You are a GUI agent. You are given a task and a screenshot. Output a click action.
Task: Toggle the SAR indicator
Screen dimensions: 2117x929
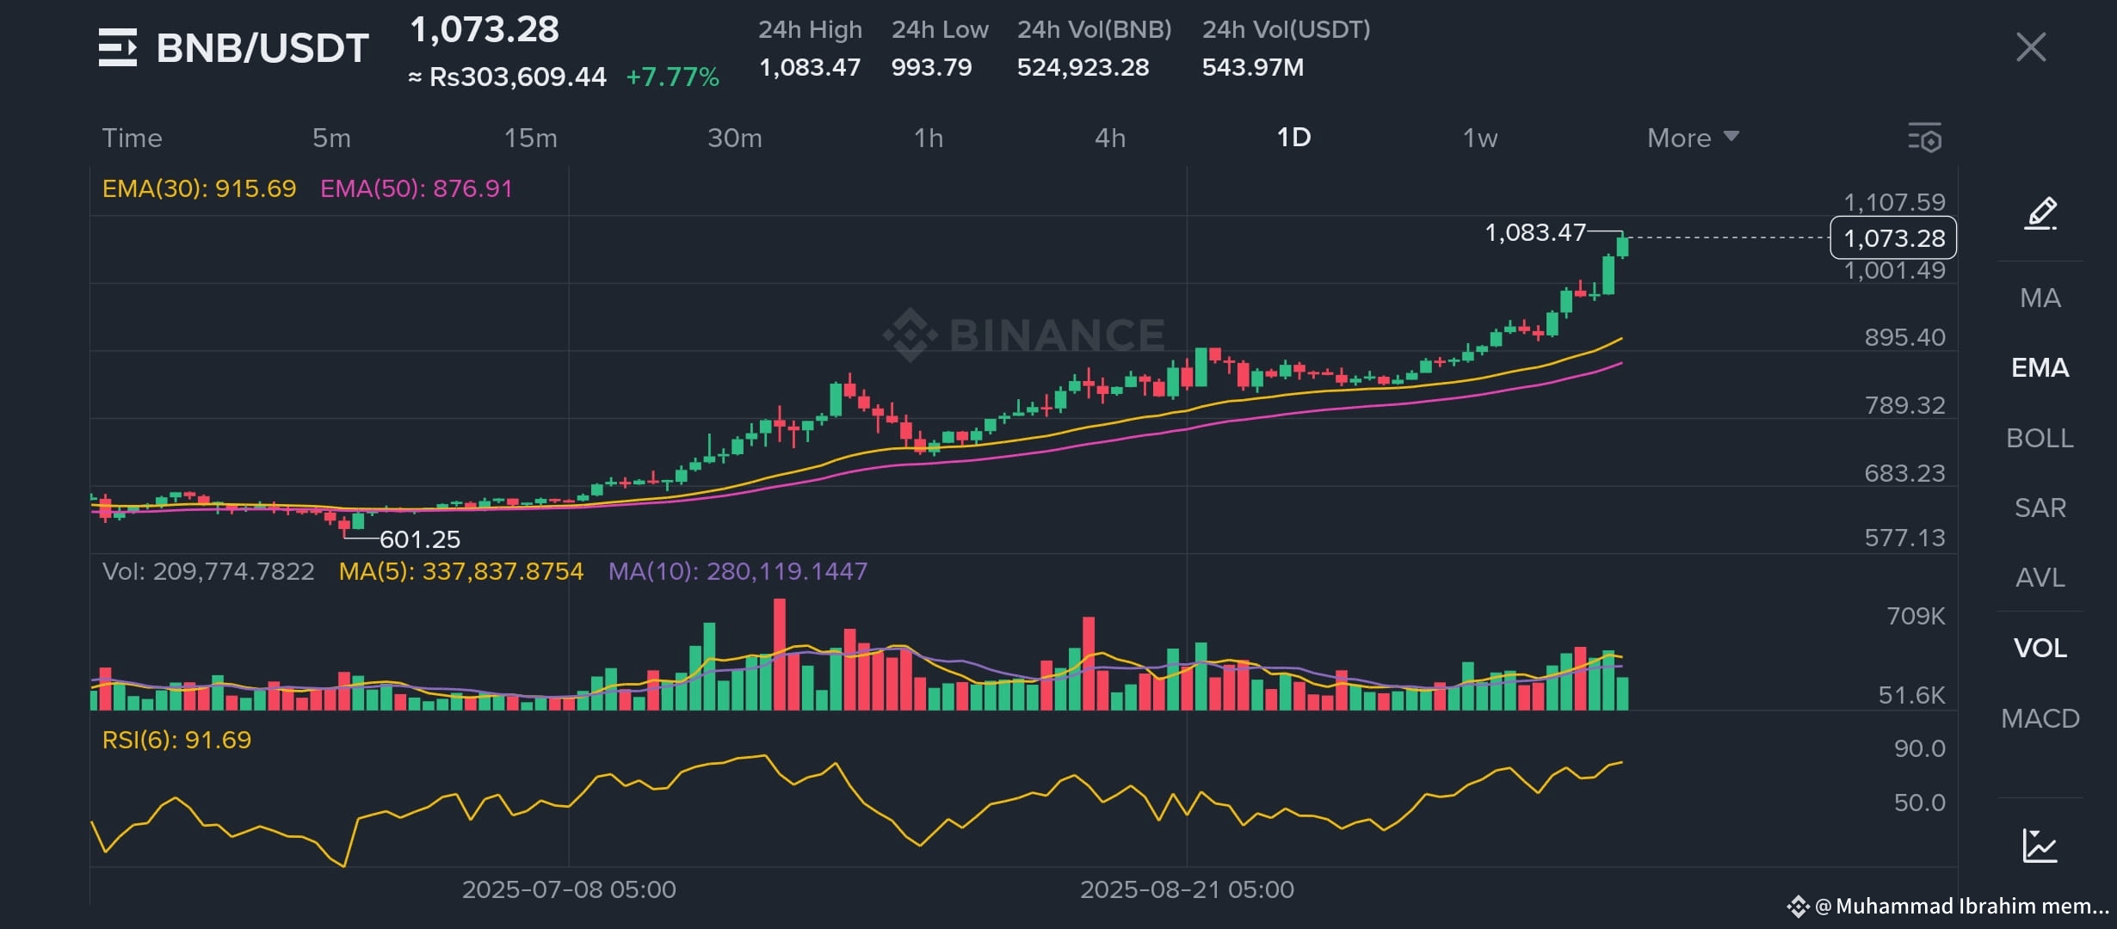(2040, 508)
